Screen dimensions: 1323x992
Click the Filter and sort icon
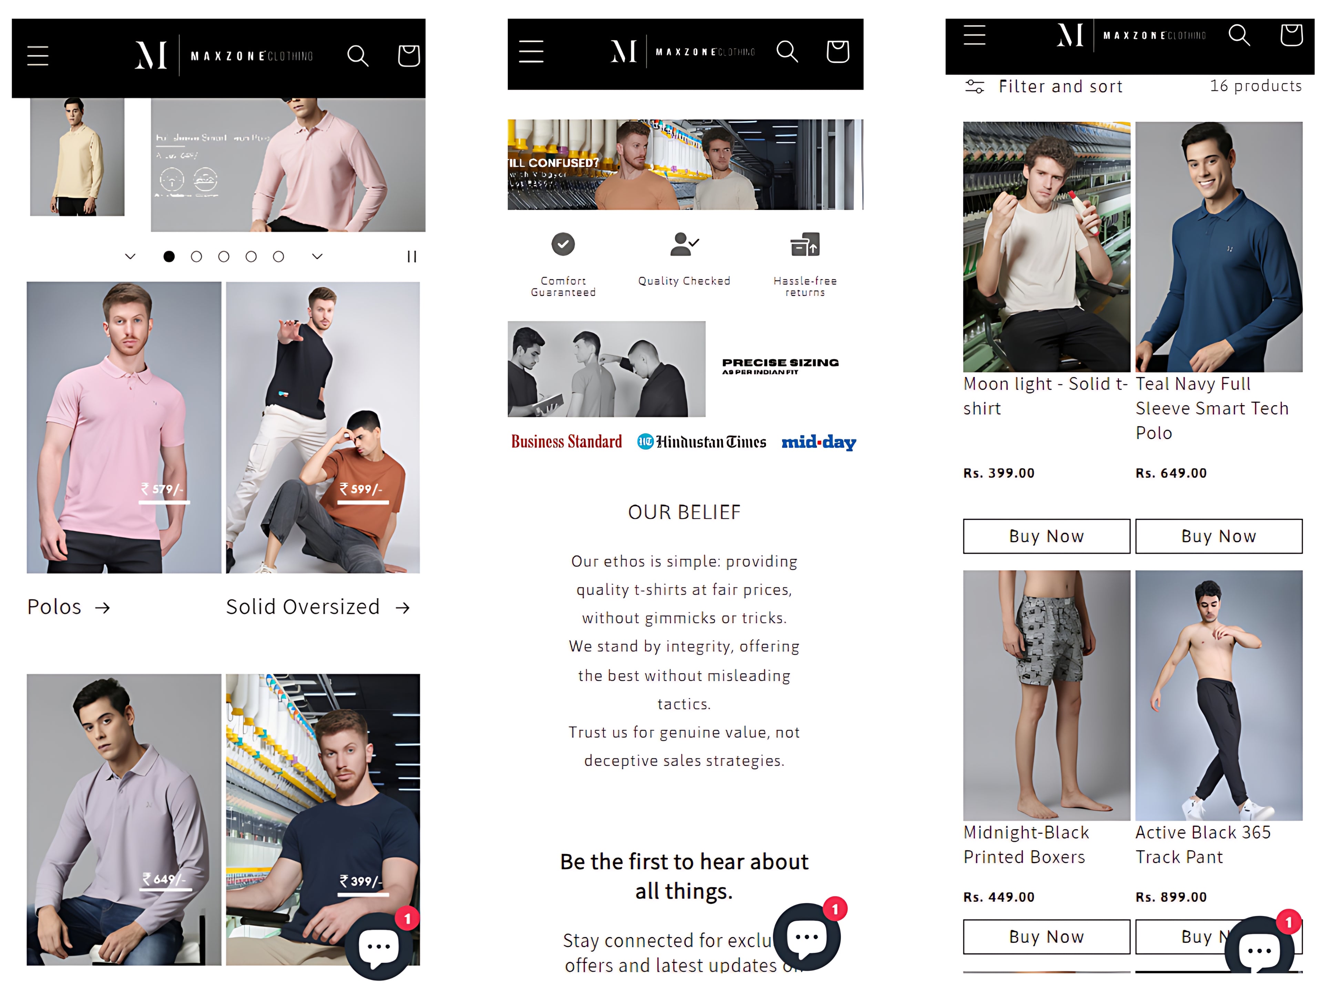pos(974,87)
